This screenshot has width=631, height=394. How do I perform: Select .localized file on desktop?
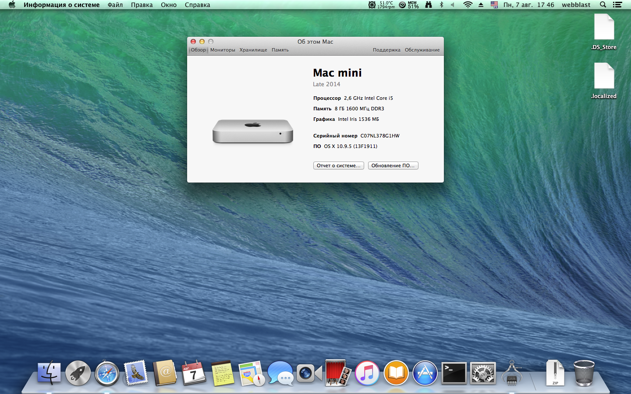point(604,81)
